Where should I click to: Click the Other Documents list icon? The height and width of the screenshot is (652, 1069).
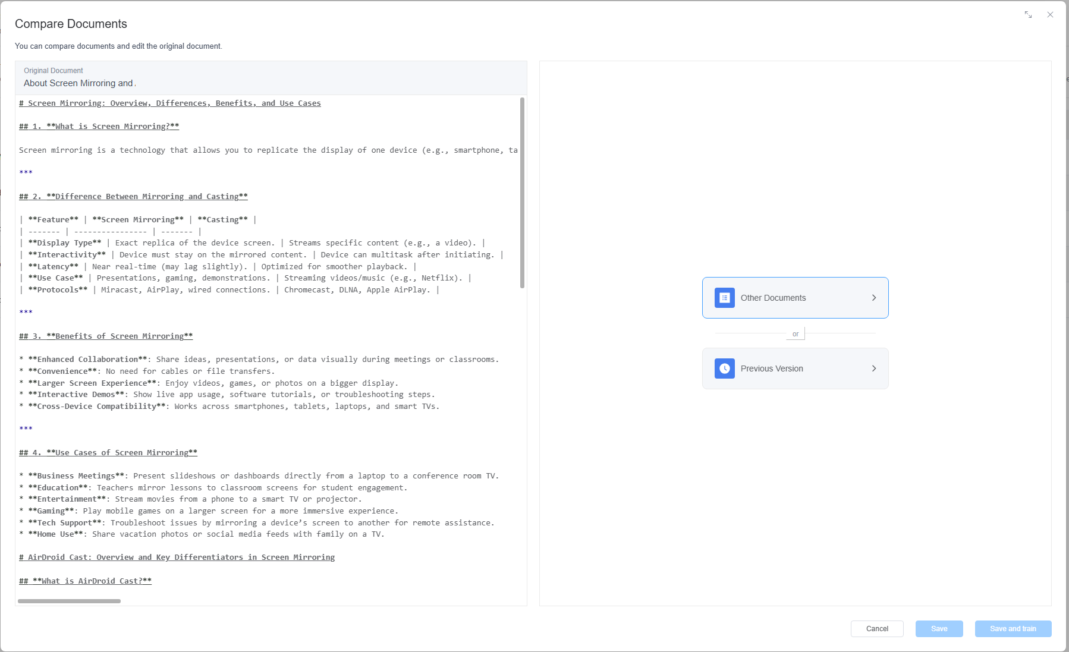[x=725, y=298]
